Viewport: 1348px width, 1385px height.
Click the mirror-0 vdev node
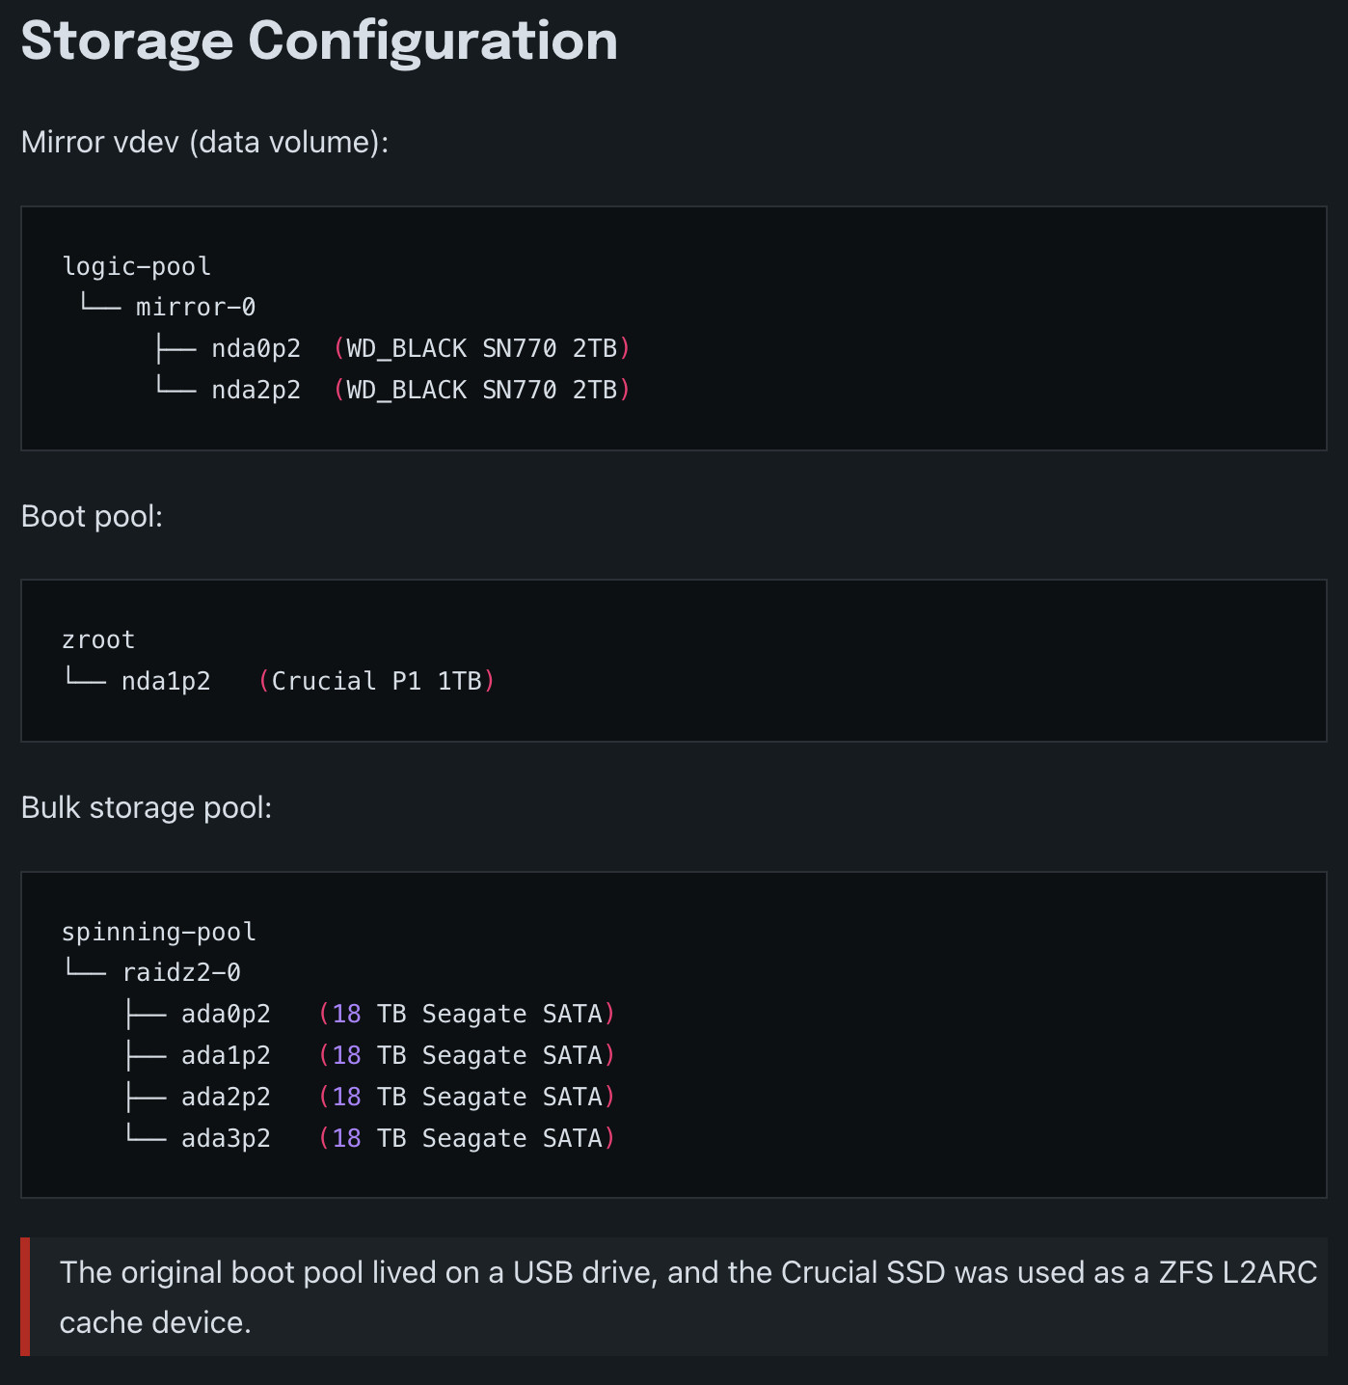195,307
